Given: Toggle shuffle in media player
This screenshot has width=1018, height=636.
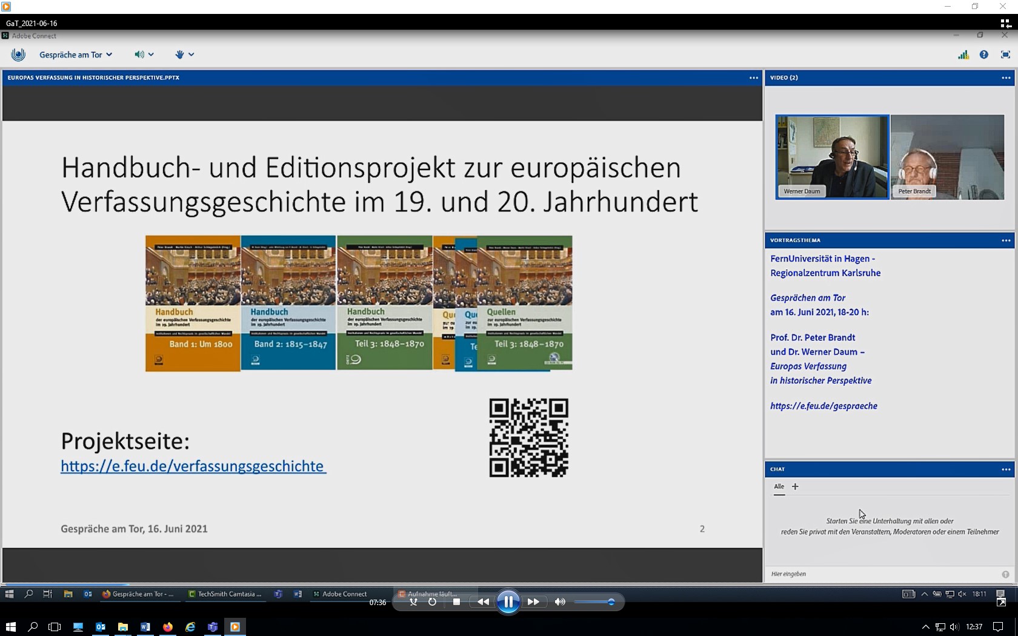Looking at the screenshot, I should (x=413, y=601).
